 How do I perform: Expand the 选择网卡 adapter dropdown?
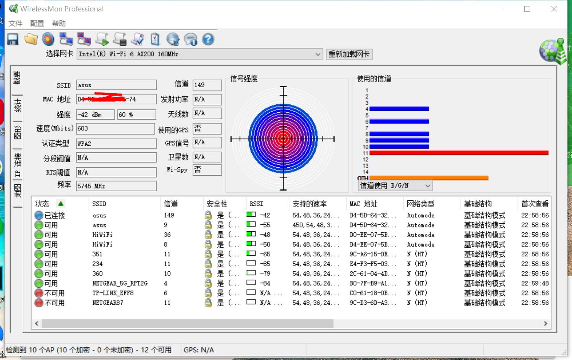click(318, 54)
